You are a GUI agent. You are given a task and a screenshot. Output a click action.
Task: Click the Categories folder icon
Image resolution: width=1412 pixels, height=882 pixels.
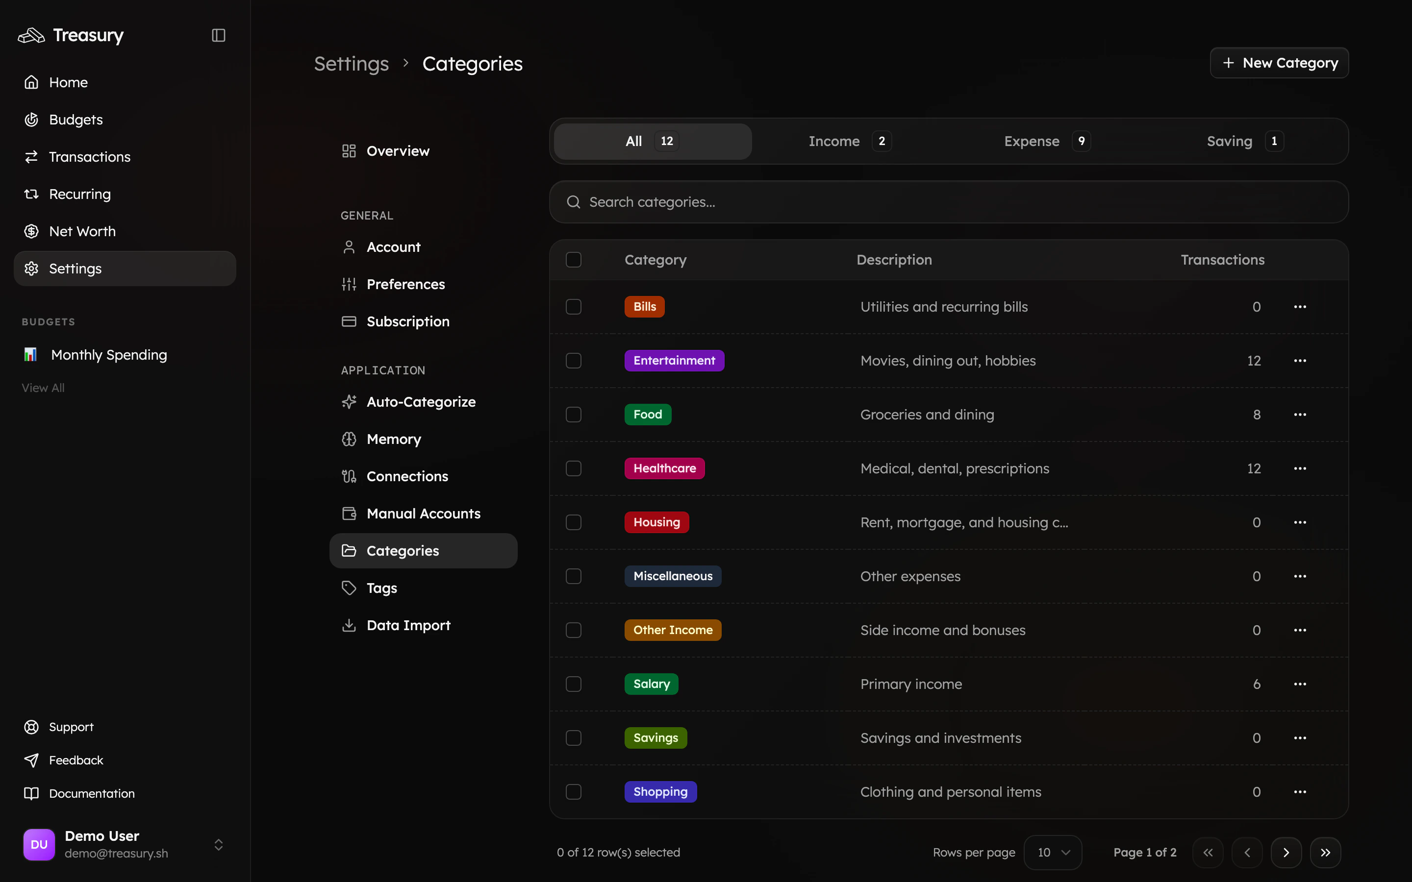point(349,551)
